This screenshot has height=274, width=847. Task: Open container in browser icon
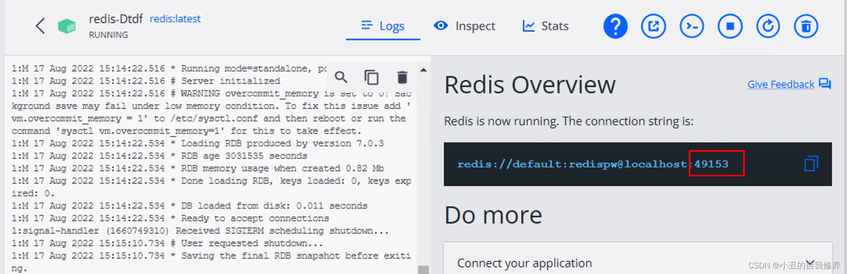point(654,26)
